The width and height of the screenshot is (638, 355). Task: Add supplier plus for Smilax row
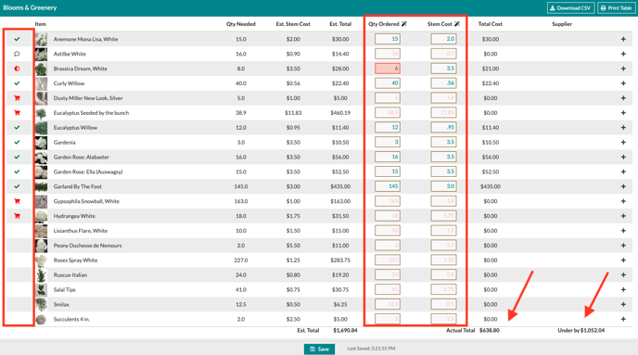(623, 304)
